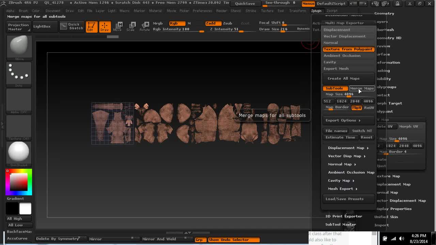
Task: Select the black secondary color swatch
Action: pyautogui.click(x=12, y=208)
